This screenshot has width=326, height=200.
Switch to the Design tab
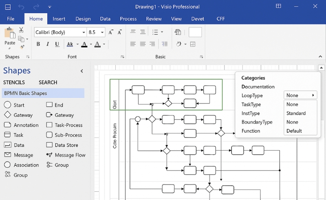83,19
